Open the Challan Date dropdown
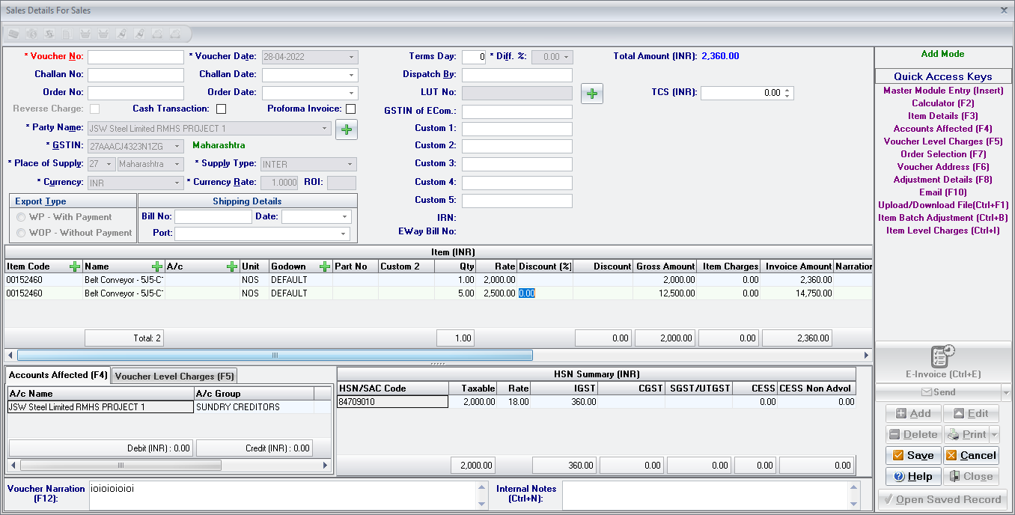The image size is (1015, 515). [x=351, y=75]
